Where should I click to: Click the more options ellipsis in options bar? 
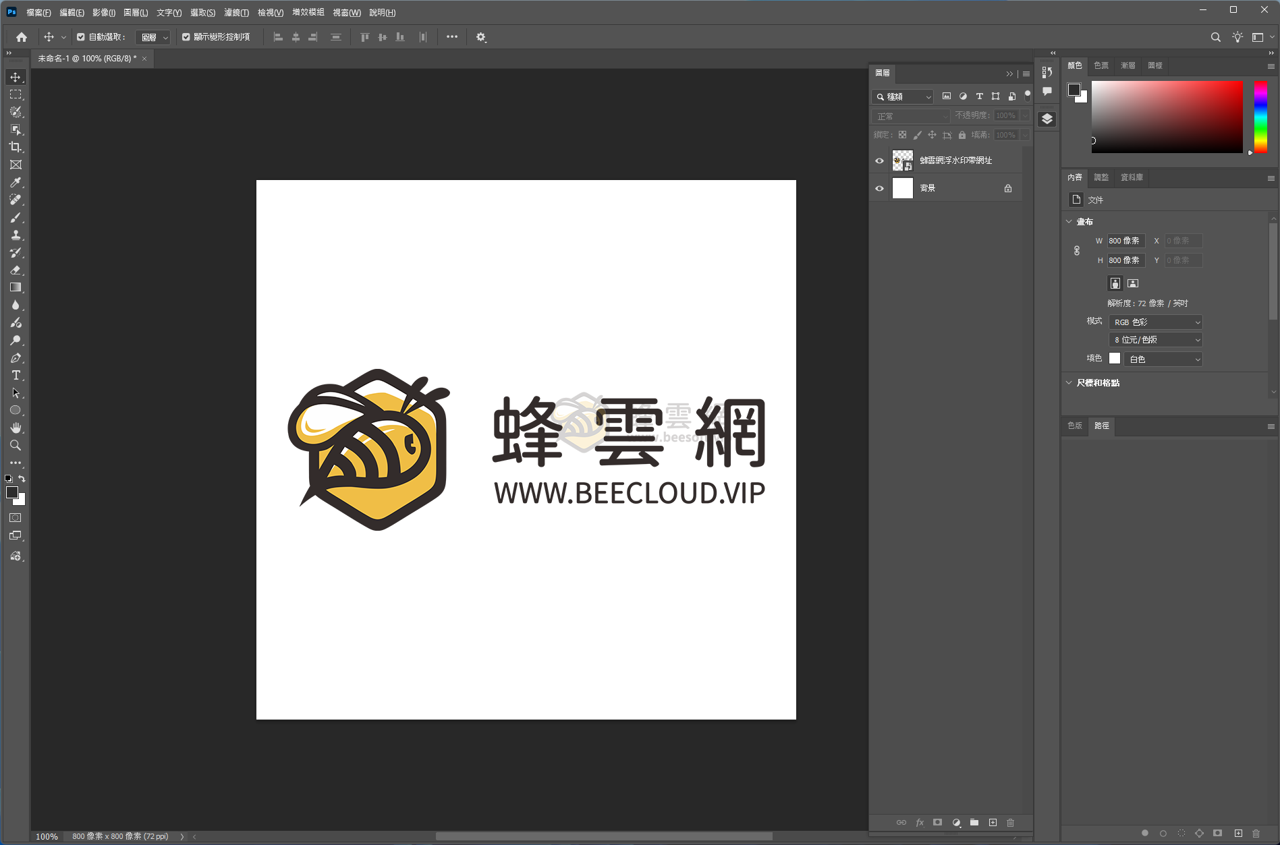point(452,37)
